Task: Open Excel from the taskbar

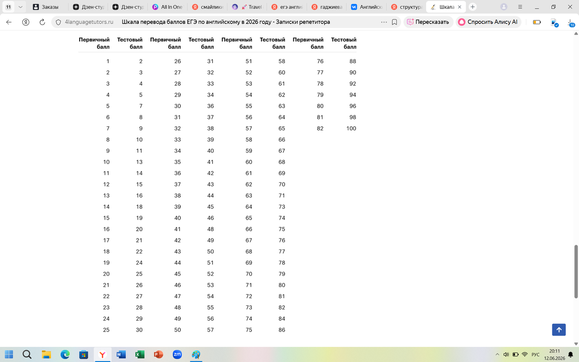Action: (139, 354)
